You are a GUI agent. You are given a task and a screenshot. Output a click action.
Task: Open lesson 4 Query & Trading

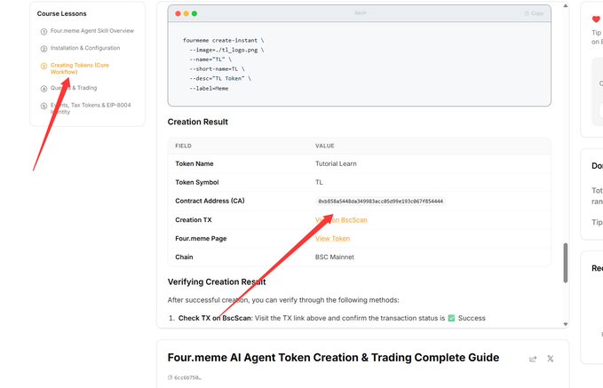(74, 88)
